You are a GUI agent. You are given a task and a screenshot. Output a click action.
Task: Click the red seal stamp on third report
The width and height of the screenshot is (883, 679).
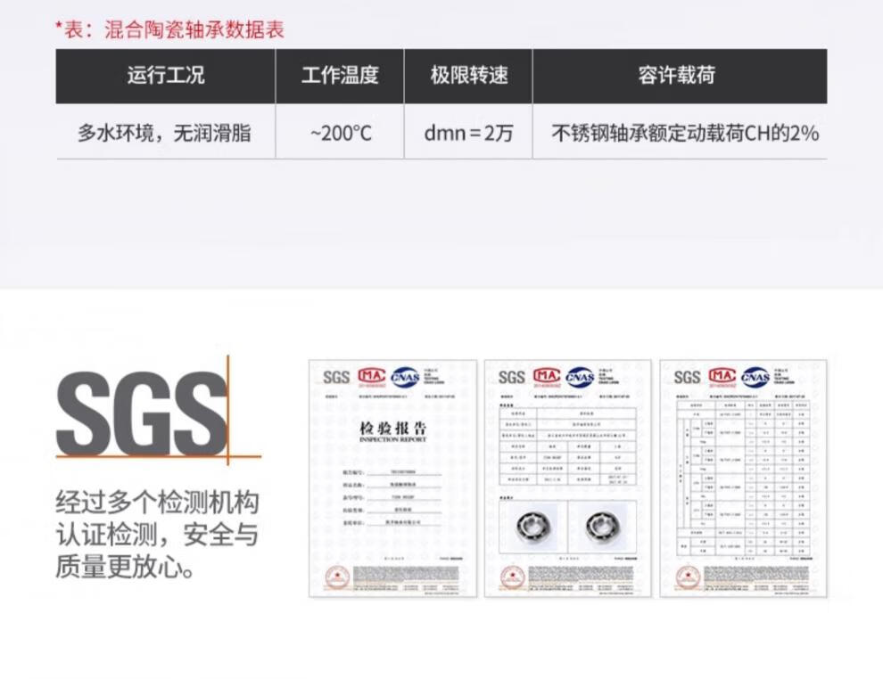[688, 577]
